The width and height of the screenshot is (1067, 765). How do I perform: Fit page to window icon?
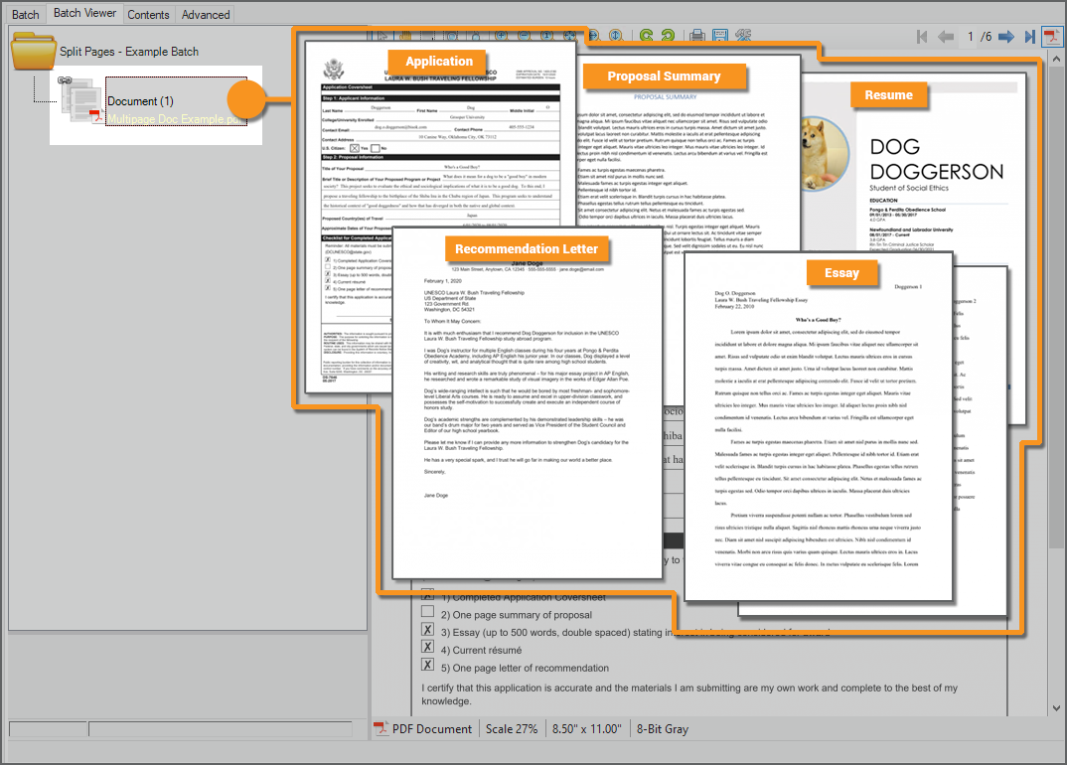pyautogui.click(x=569, y=36)
